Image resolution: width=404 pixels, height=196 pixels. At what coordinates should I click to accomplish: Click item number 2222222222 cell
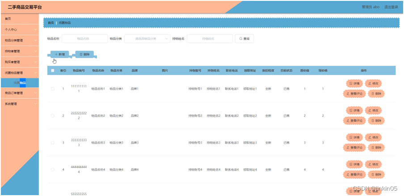pyautogui.click(x=79, y=116)
